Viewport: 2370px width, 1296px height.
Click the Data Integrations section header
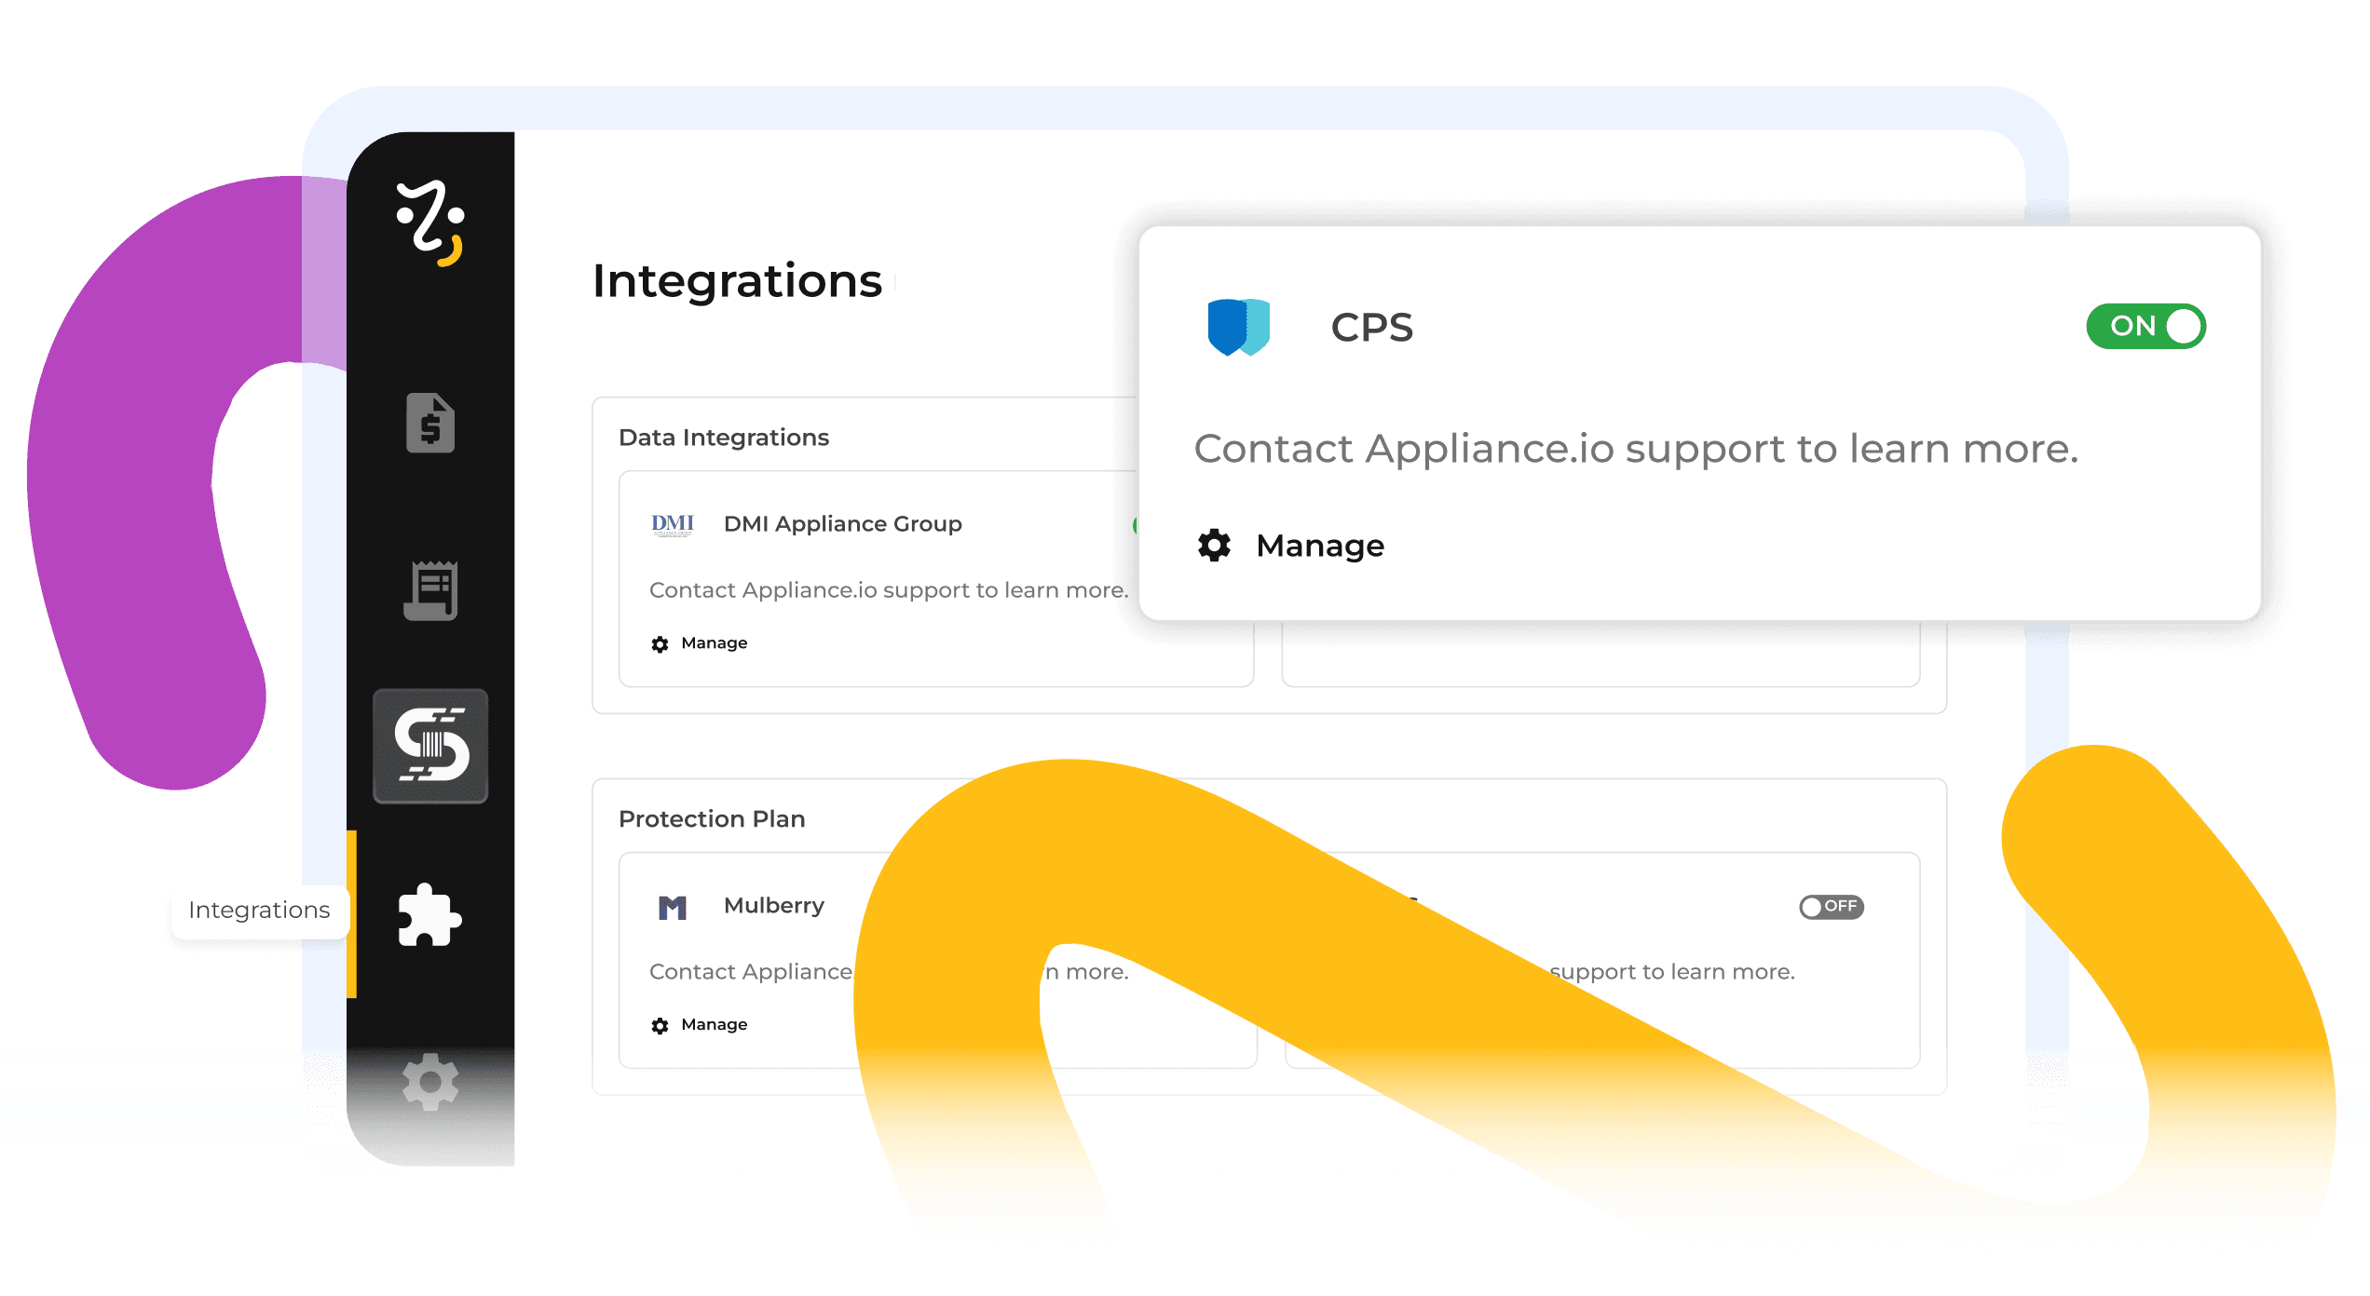coord(723,438)
